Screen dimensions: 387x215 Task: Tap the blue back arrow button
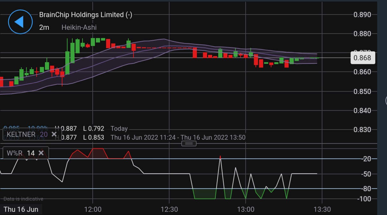pos(20,22)
